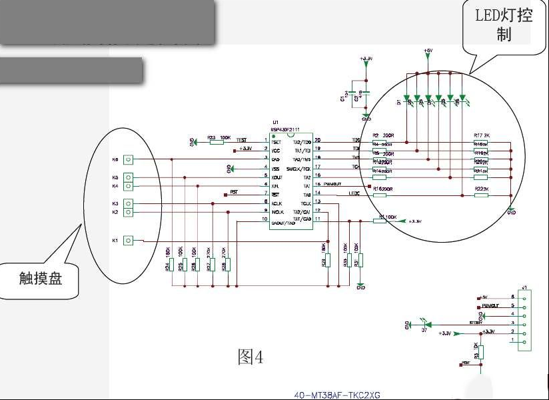This screenshot has width=549, height=400.
Task: Click J1 connector pin 1 circle
Action: pos(524,342)
